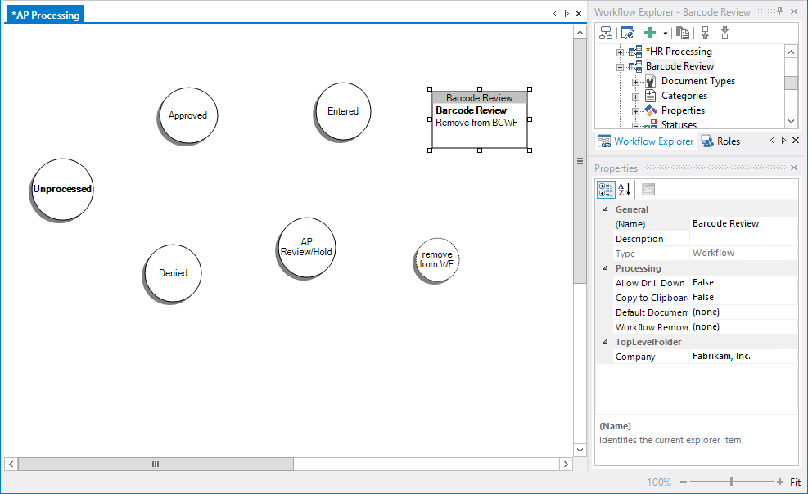Collapse the General property group
The image size is (808, 494).
click(x=605, y=209)
